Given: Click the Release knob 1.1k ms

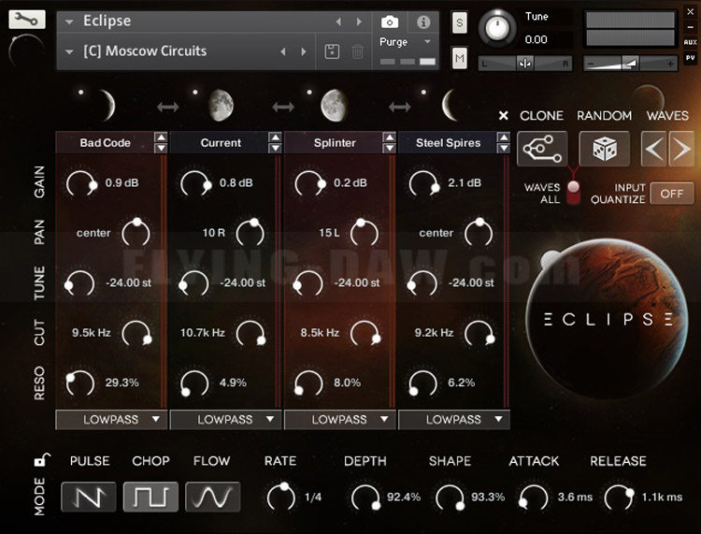Looking at the screenshot, I should click(619, 498).
